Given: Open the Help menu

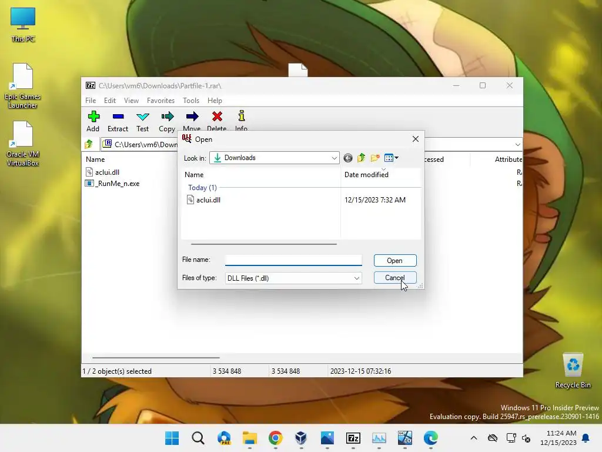Looking at the screenshot, I should [215, 100].
